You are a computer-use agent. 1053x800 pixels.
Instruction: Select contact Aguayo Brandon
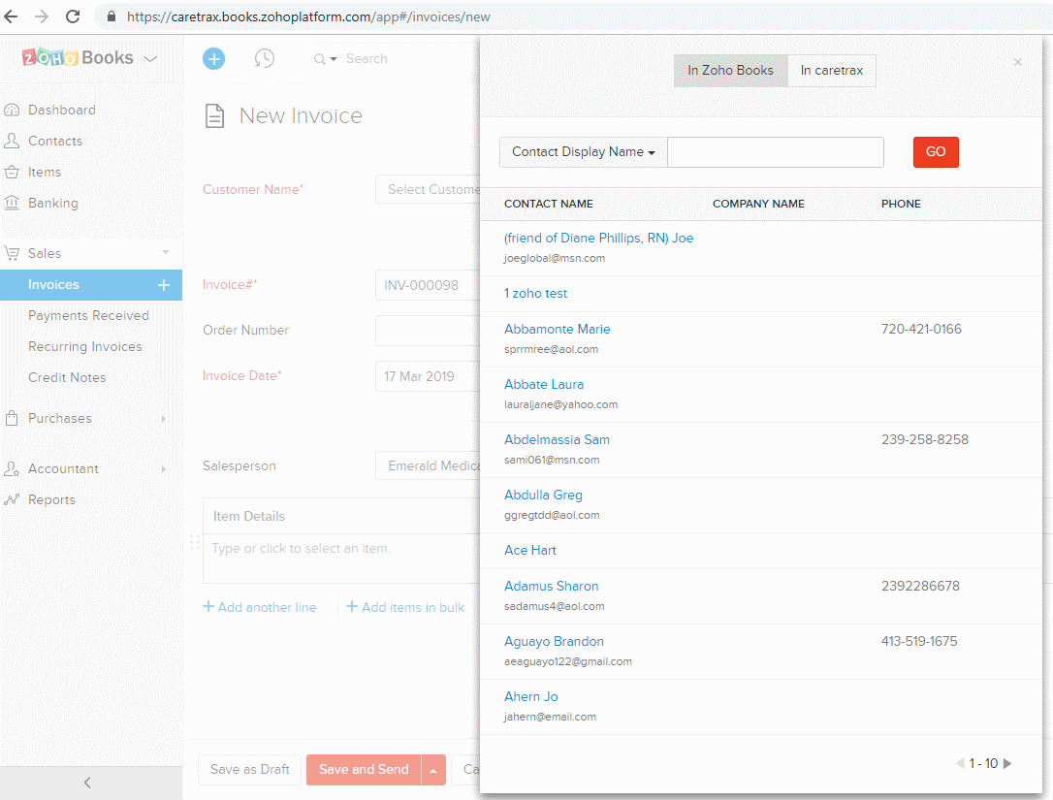coord(554,642)
